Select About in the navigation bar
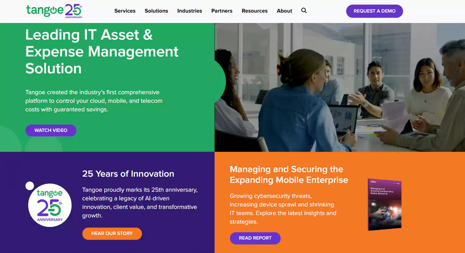The width and height of the screenshot is (465, 253). 284,11
